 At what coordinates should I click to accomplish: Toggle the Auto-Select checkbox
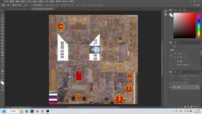[14, 5]
